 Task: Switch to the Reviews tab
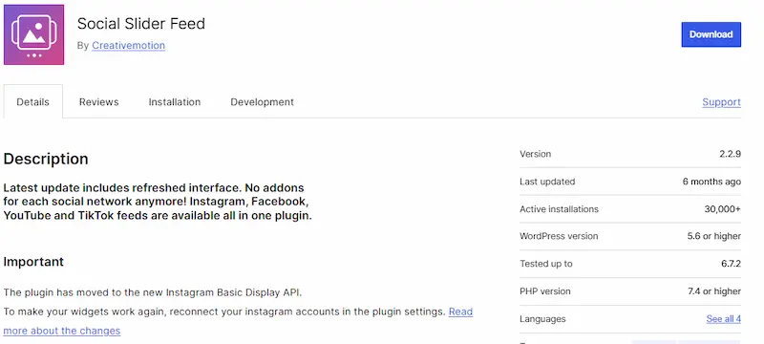click(x=99, y=102)
